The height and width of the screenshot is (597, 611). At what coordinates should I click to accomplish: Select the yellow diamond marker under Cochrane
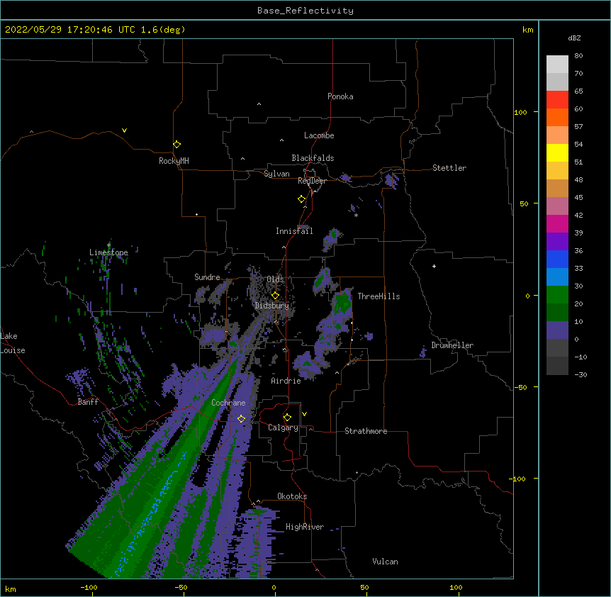[241, 418]
